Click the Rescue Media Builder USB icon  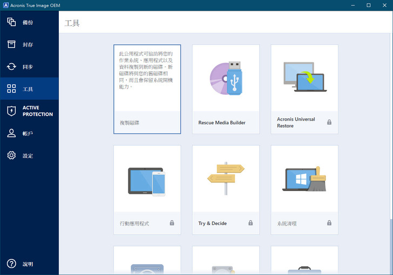pyautogui.click(x=226, y=79)
